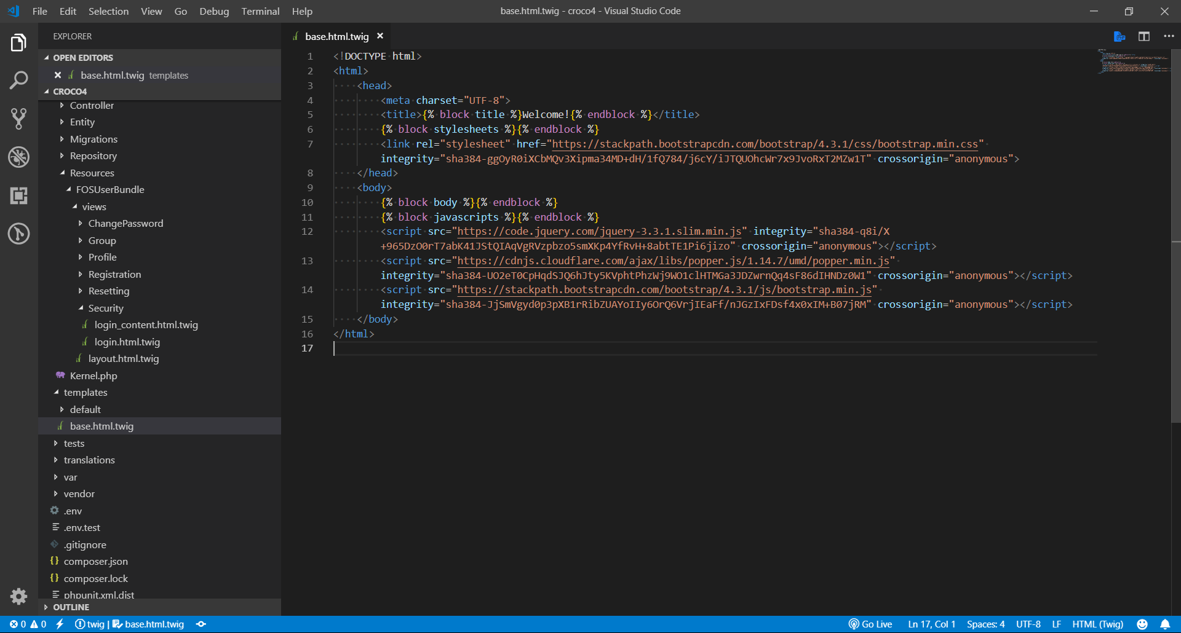Open the editor More Actions ellipsis

(1169, 37)
